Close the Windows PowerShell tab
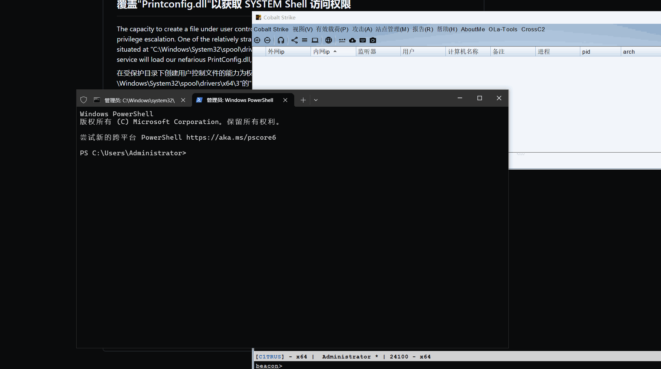 click(285, 100)
